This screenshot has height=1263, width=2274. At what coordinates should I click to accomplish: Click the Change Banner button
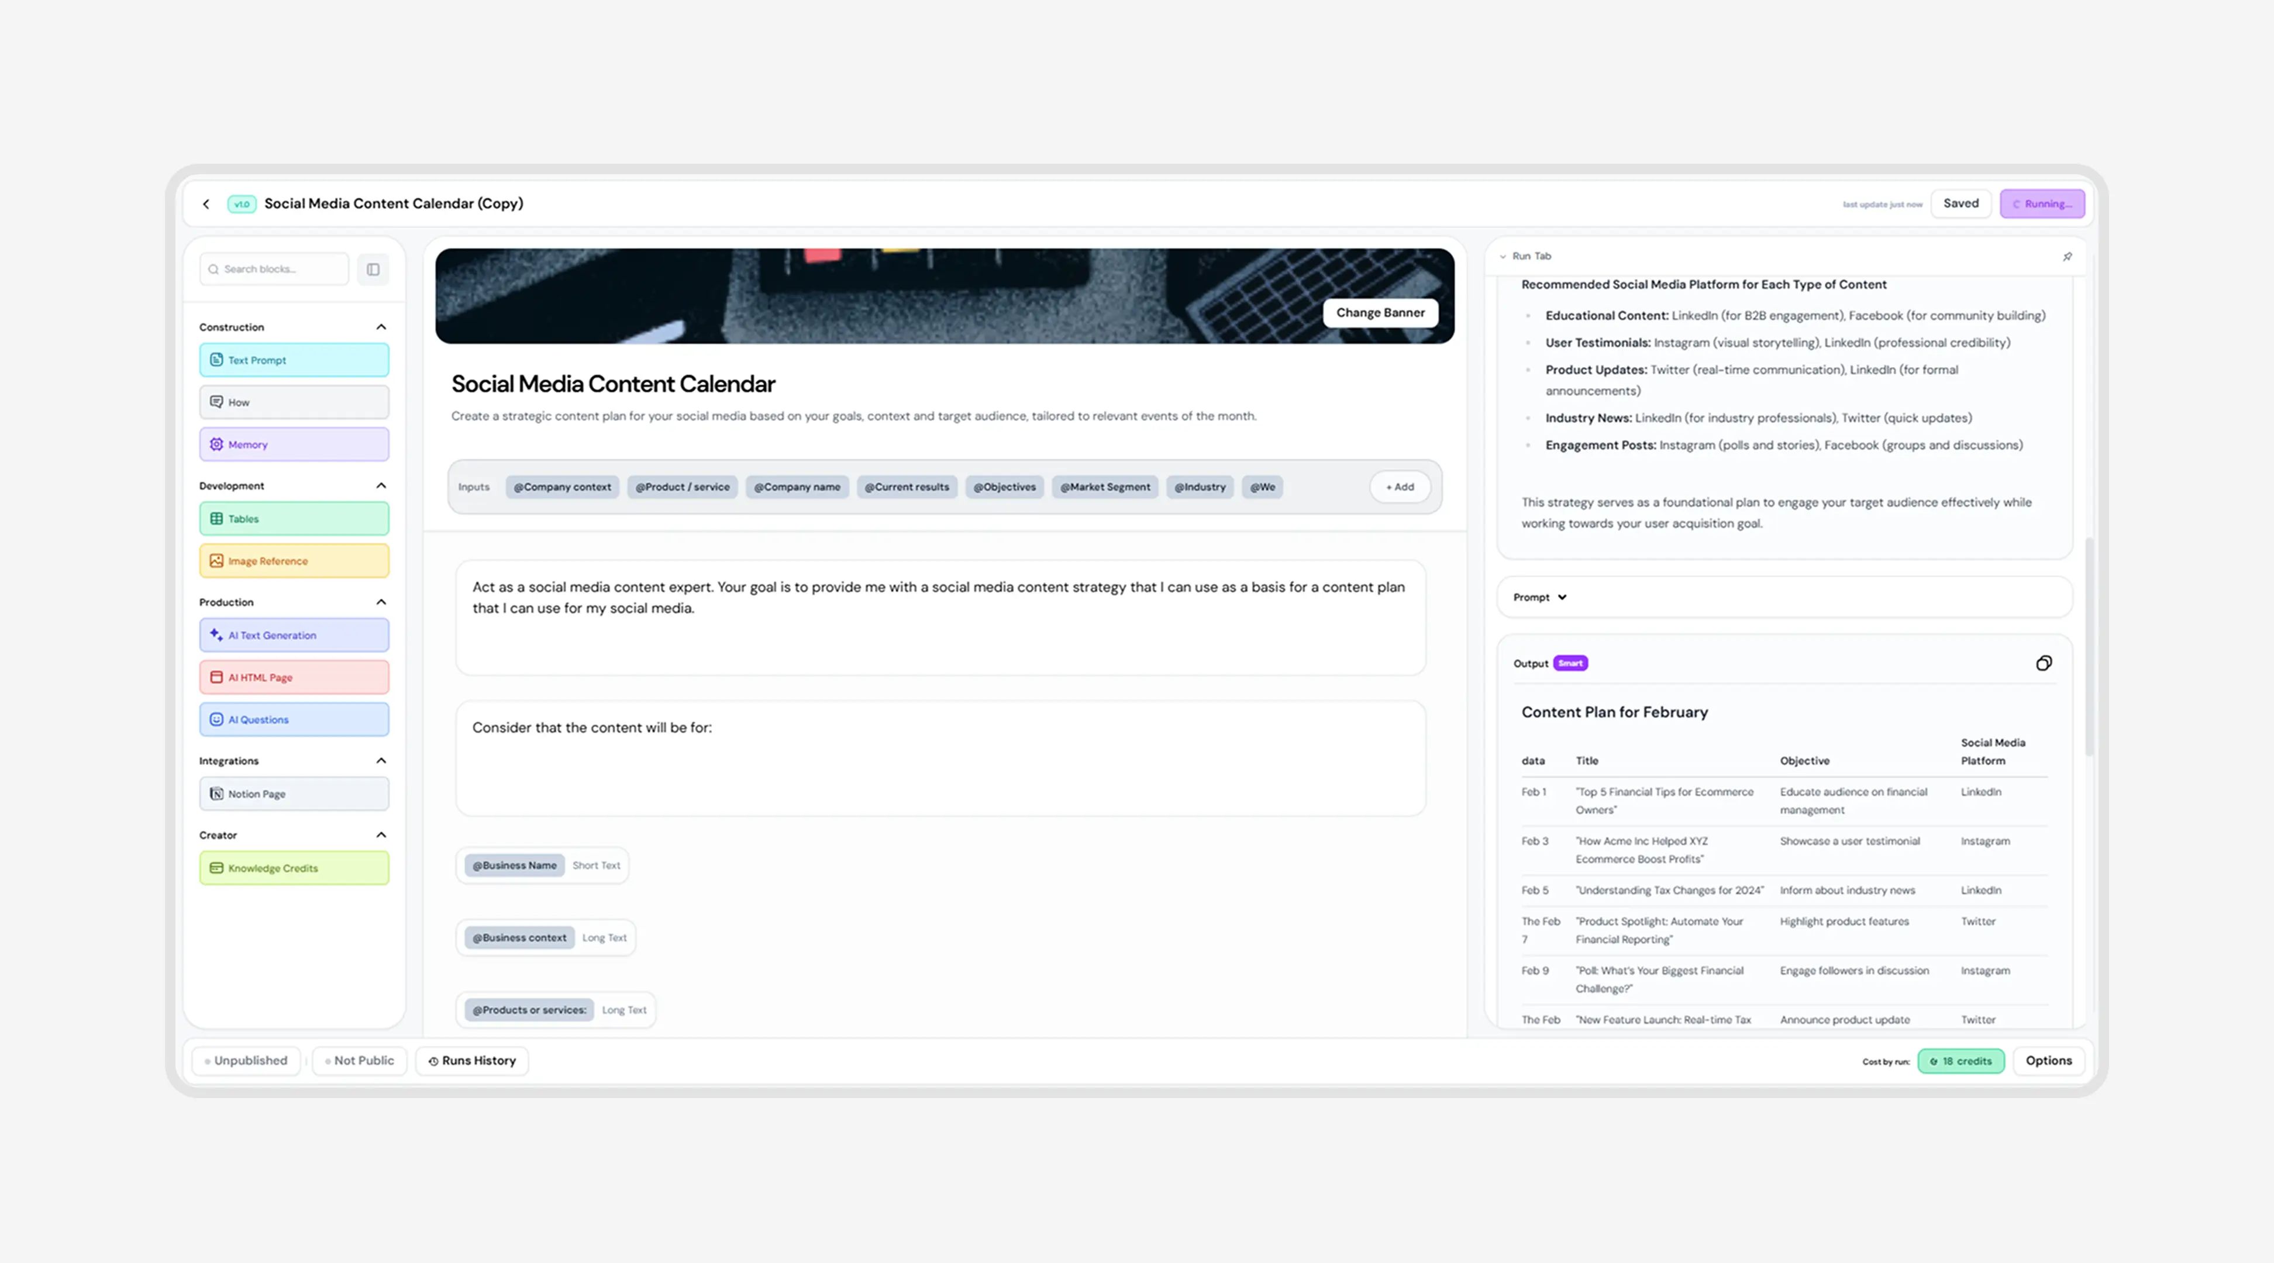click(1380, 312)
